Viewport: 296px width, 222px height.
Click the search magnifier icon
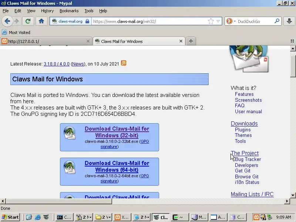point(277,21)
